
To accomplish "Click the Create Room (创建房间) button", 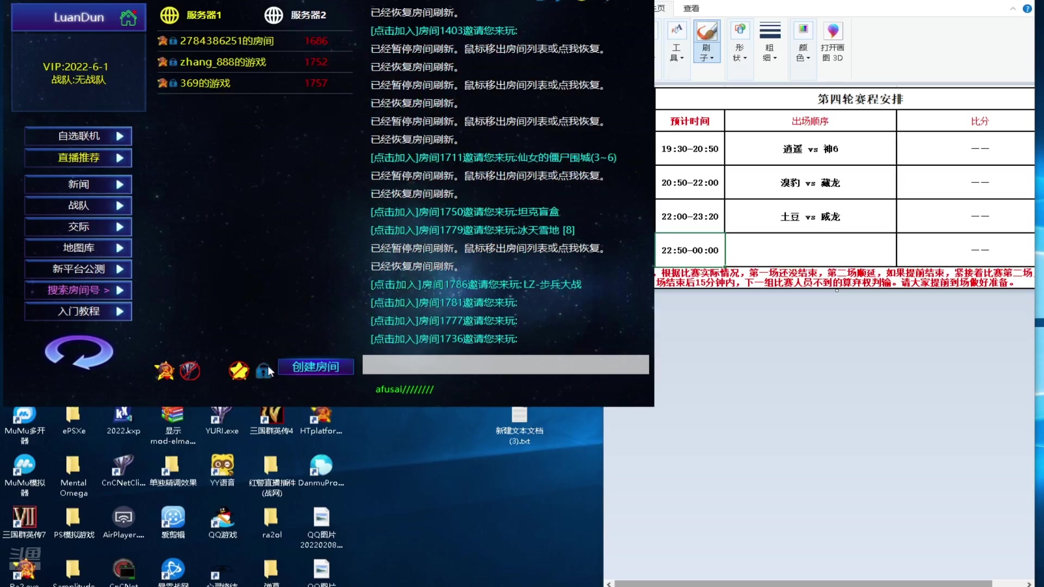I will pos(316,367).
